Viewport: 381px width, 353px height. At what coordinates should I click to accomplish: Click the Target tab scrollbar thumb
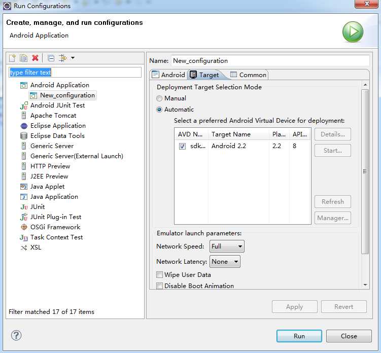(365, 171)
